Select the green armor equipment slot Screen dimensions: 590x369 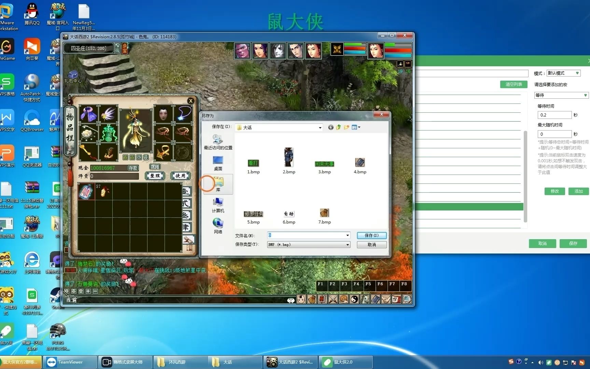(109, 133)
